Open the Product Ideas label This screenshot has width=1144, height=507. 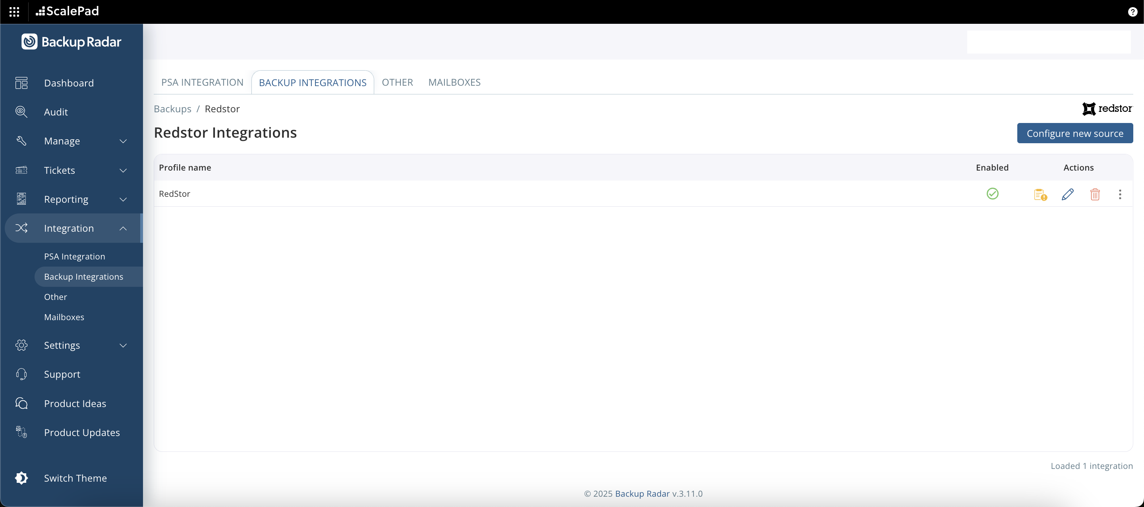click(x=75, y=403)
